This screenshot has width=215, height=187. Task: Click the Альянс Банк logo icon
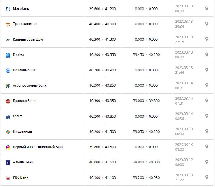(8, 163)
